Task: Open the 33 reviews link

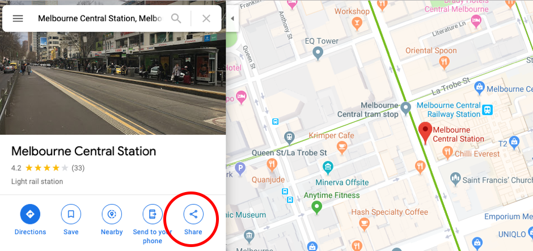Action: 78,168
